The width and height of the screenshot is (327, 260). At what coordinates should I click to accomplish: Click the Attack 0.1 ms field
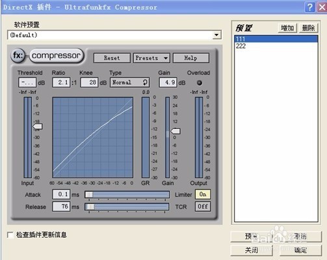pos(61,194)
